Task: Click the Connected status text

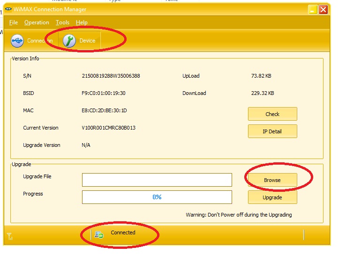Action: (x=123, y=232)
